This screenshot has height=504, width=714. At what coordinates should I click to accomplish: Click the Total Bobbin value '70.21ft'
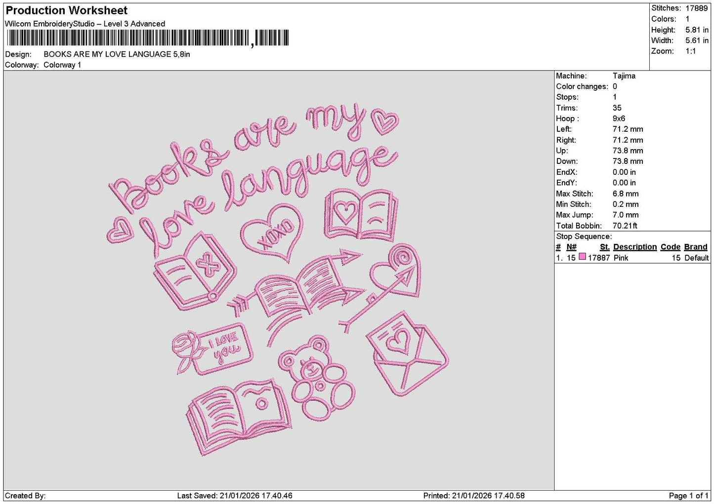coord(625,226)
